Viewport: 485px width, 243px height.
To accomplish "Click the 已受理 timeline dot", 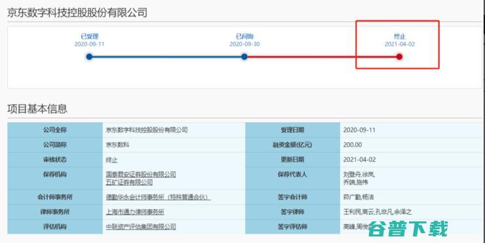I will 89,56.
